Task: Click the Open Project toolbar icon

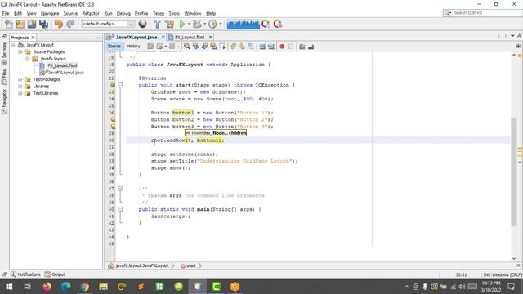Action: pos(32,24)
